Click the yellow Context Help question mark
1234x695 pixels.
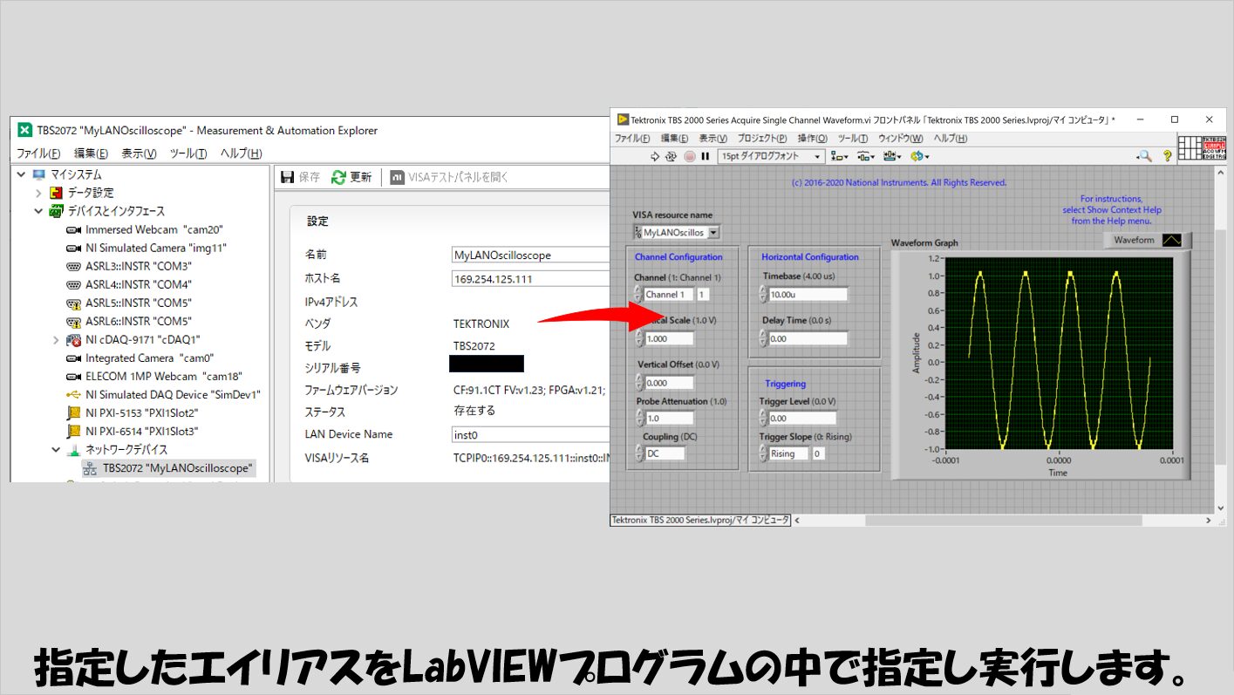1167,156
